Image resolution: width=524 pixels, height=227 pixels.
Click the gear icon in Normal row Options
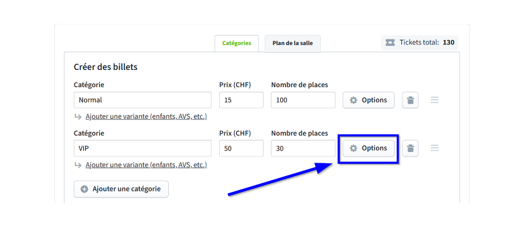point(354,100)
